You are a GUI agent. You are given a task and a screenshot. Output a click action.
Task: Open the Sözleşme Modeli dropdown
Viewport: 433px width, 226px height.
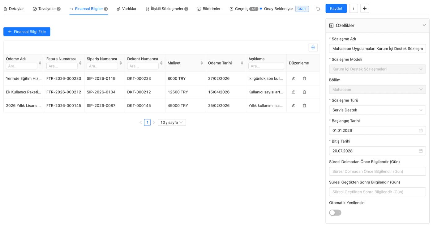[377, 69]
